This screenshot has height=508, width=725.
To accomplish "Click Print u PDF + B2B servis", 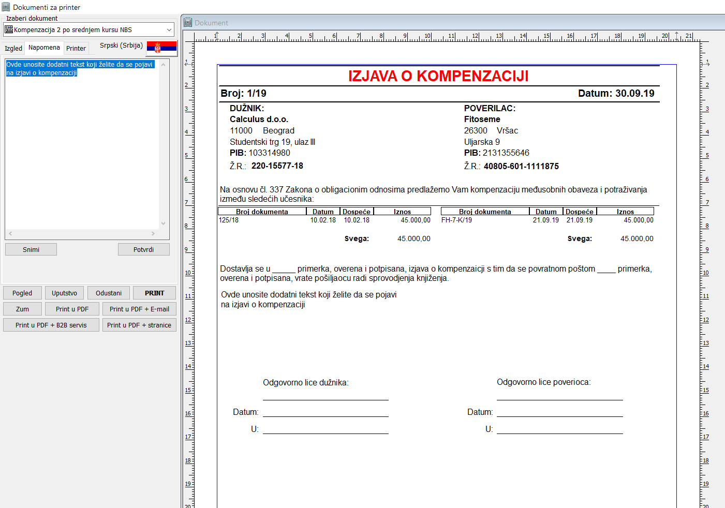I will (51, 325).
